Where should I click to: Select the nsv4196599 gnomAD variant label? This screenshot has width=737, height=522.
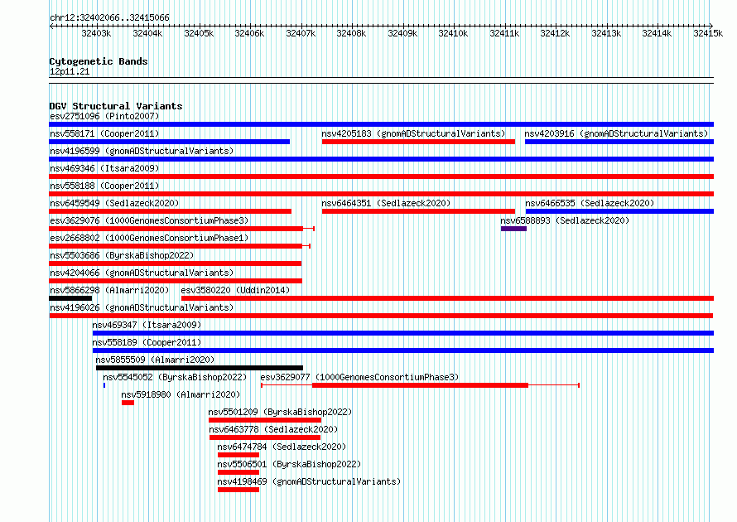tap(142, 151)
